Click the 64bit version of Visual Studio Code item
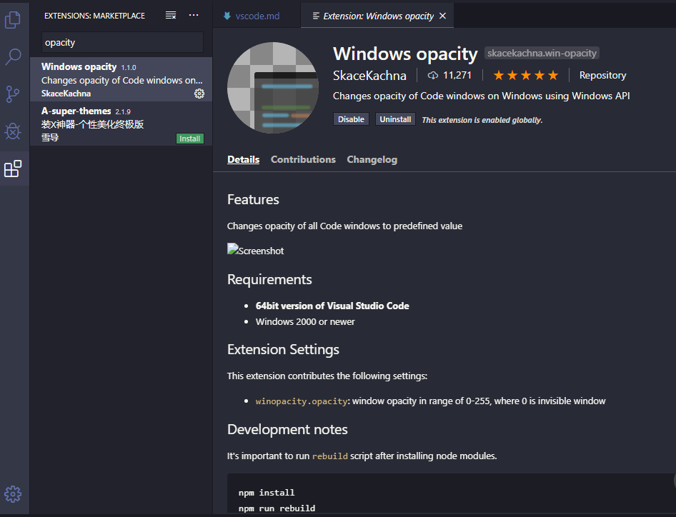This screenshot has height=517, width=676. tap(332, 306)
